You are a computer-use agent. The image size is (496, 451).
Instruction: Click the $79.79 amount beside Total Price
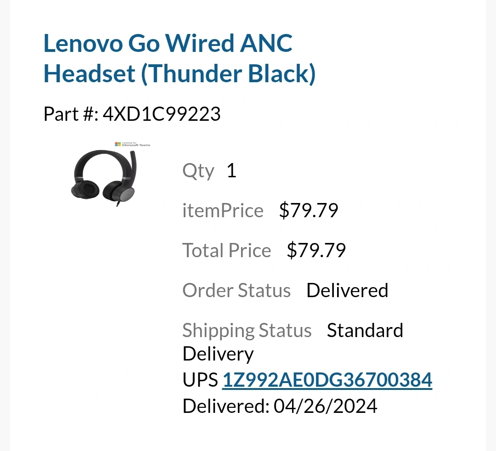pyautogui.click(x=316, y=250)
